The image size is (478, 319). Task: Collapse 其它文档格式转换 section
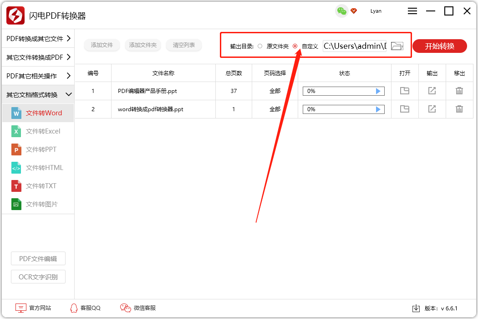pyautogui.click(x=38, y=94)
